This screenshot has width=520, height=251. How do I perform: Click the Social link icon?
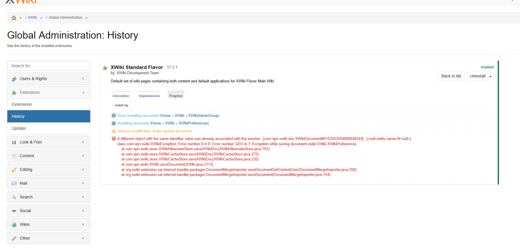(x=14, y=211)
